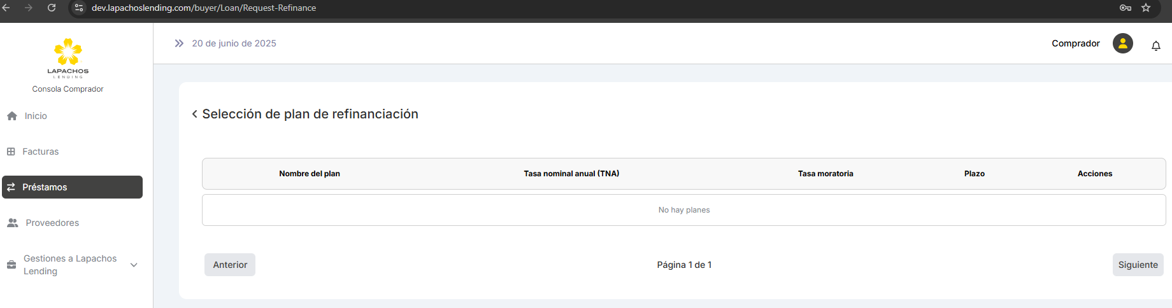1172x308 pixels.
Task: Click the site information icon in the address bar
Action: click(x=79, y=8)
